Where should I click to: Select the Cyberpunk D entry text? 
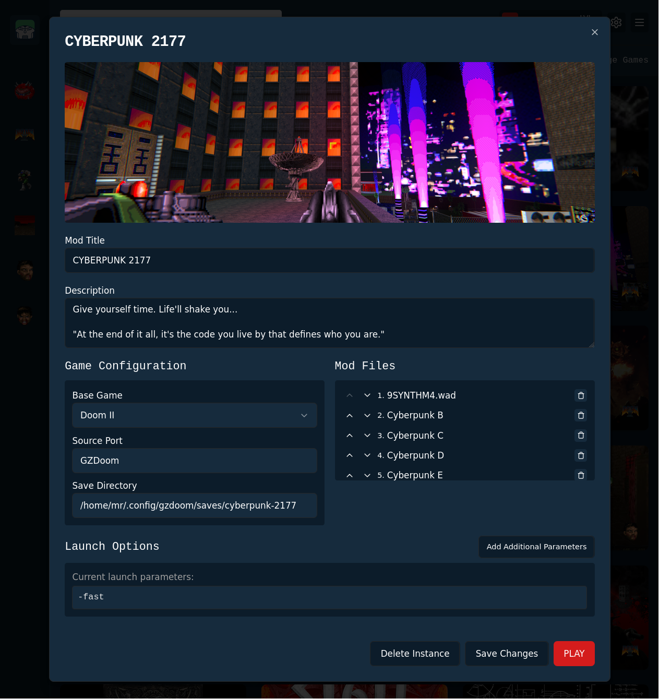click(x=415, y=455)
